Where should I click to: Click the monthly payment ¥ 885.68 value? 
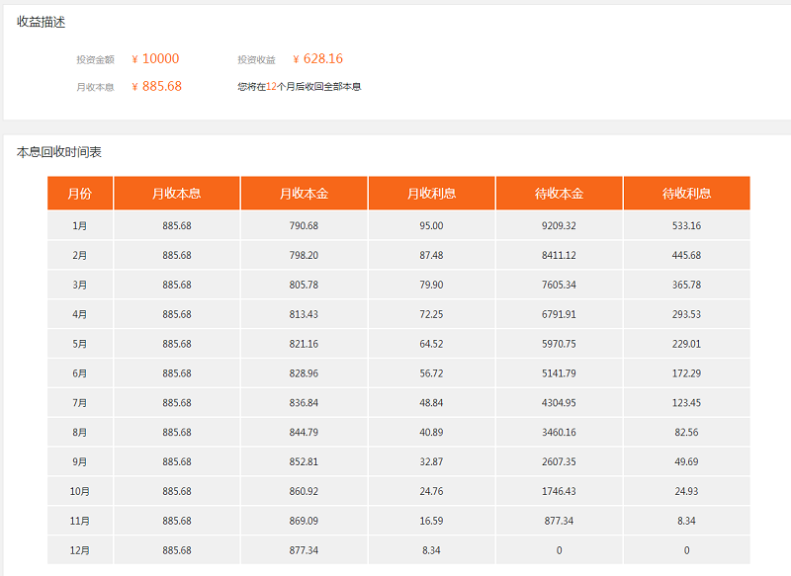pyautogui.click(x=156, y=86)
